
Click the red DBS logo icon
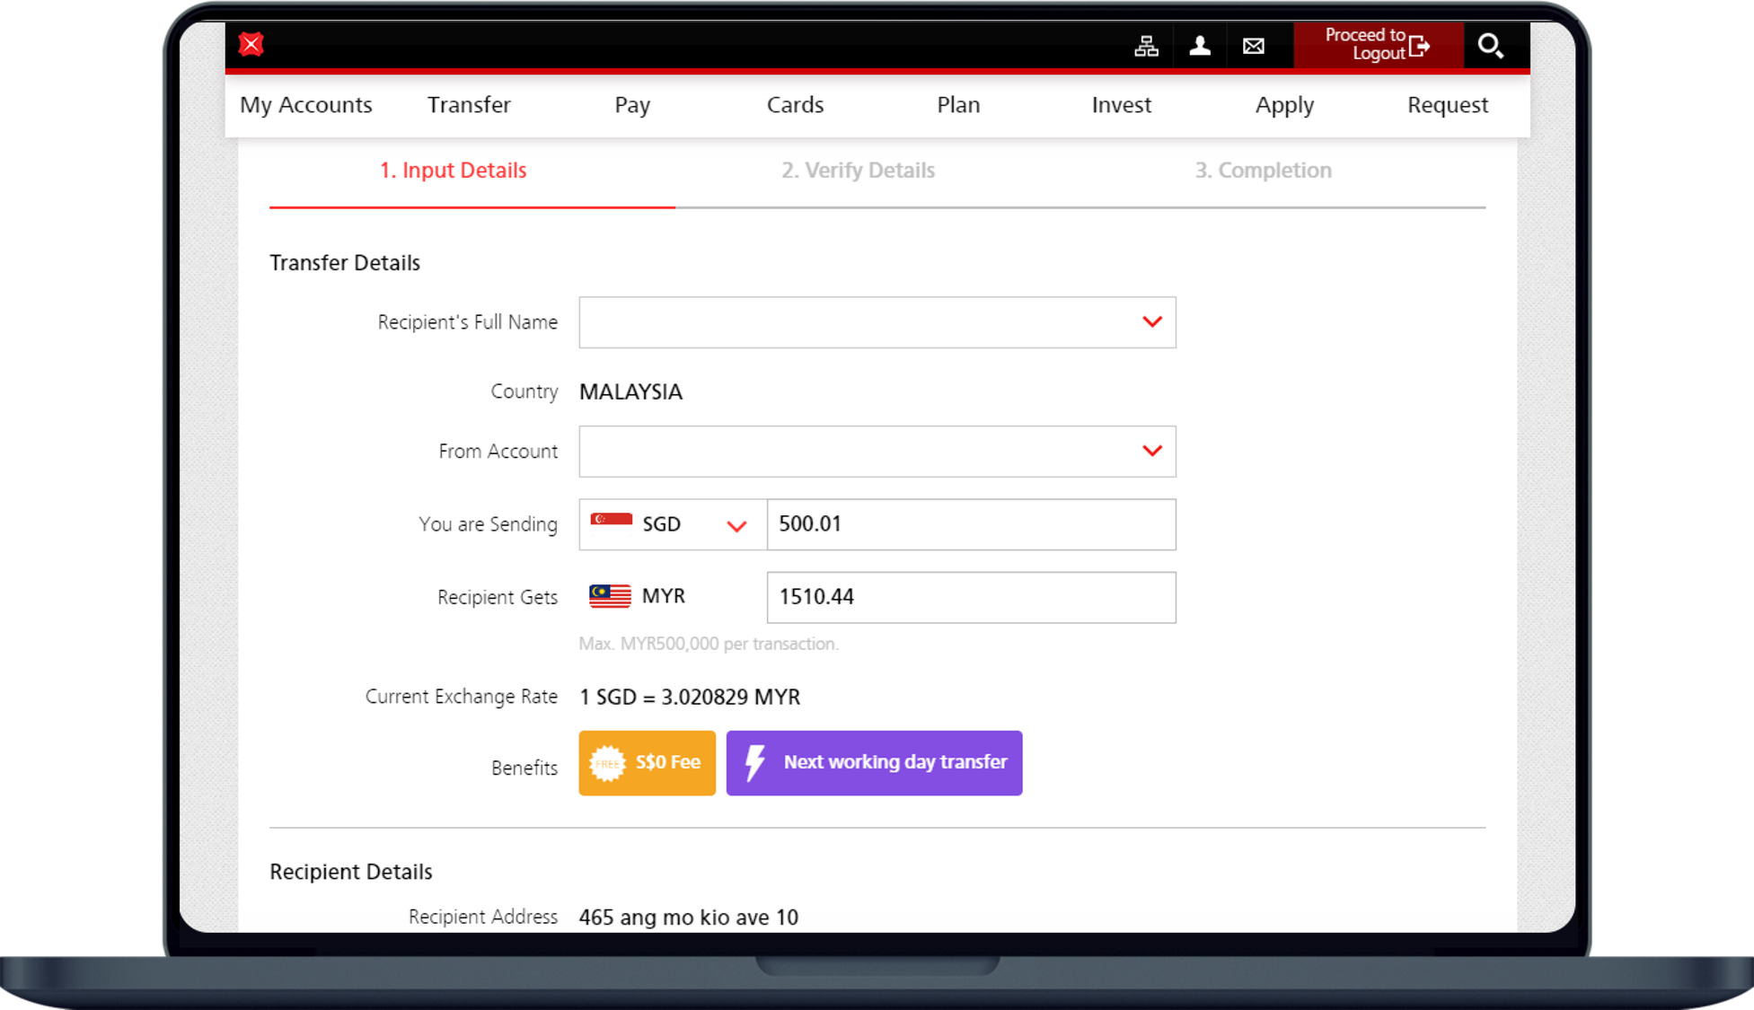click(x=251, y=44)
